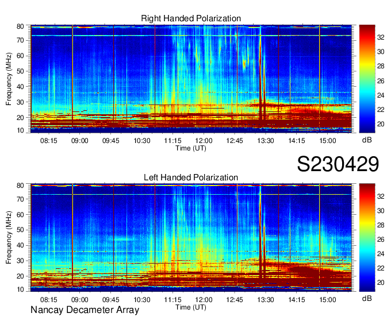Screen dimensions: 391x317
Task: Click the 11:15 tick on Right Handed time axis
Action: 172,141
